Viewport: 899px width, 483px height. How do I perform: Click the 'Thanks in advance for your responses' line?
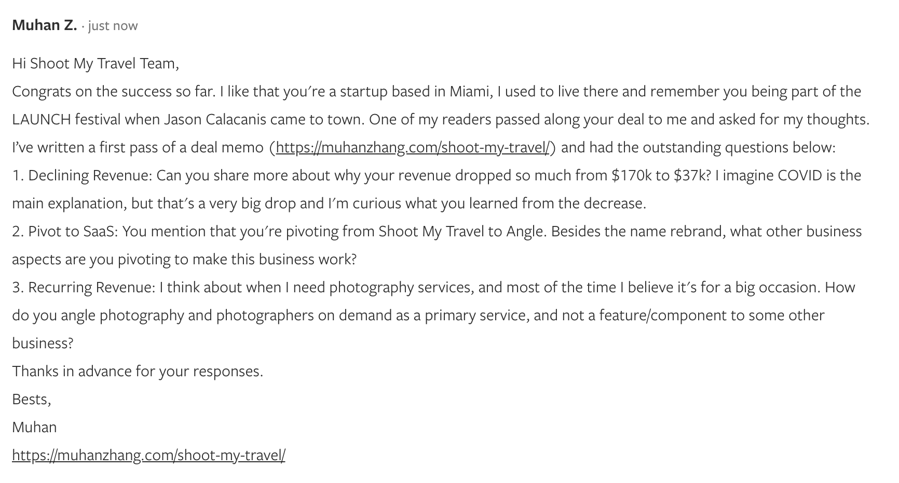click(x=138, y=372)
